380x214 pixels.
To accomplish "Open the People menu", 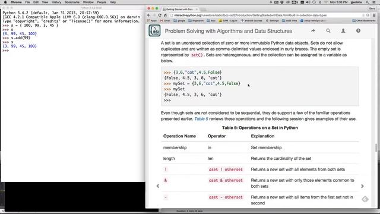I will click(102, 2).
